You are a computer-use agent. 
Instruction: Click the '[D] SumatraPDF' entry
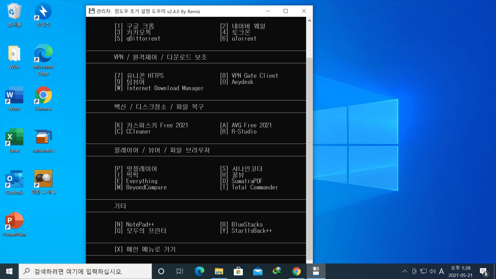click(241, 181)
